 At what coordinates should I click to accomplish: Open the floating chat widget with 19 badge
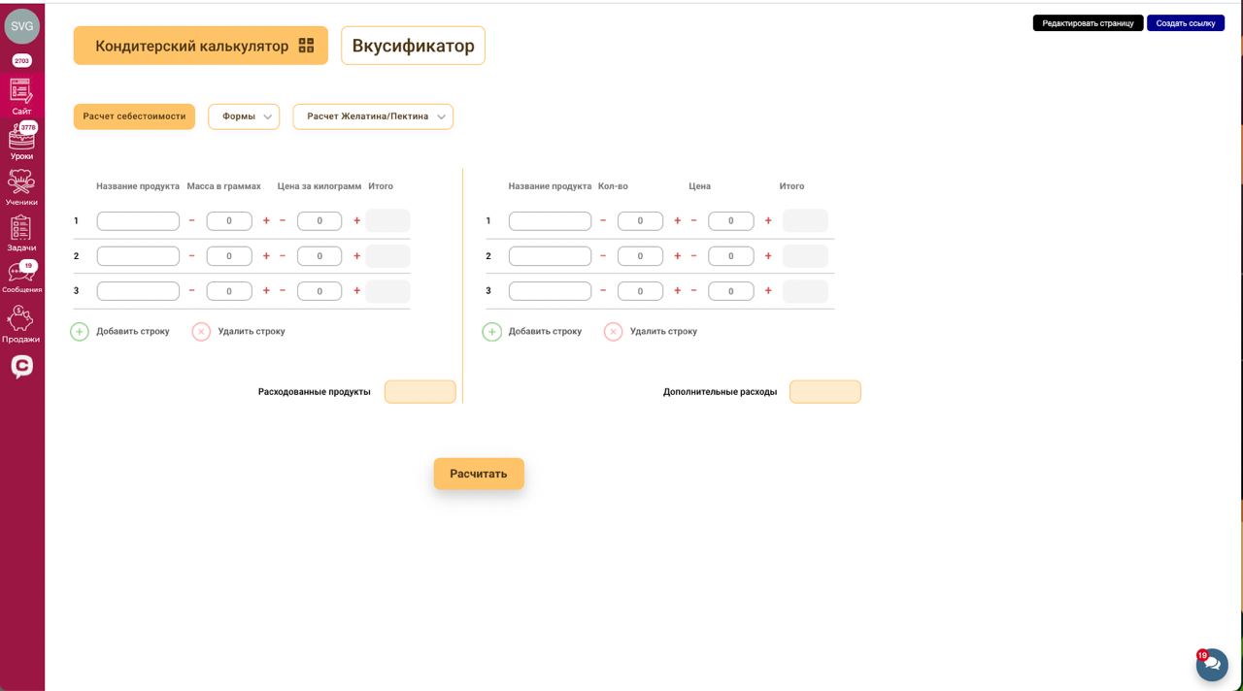click(x=1212, y=665)
